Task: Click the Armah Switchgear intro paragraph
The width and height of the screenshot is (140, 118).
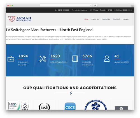Action: pyautogui.click(x=69, y=38)
